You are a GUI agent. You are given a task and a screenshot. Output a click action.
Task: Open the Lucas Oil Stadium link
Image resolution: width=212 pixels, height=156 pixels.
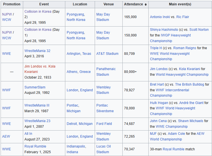pyautogui.click(x=103, y=149)
